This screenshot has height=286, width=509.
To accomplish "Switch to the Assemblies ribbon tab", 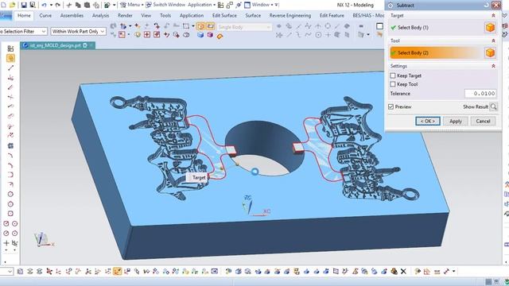I will [72, 15].
